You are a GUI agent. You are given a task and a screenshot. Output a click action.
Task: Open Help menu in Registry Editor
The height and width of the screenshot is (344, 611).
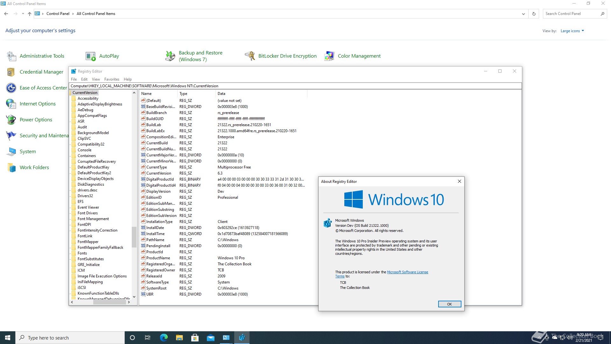tap(128, 79)
